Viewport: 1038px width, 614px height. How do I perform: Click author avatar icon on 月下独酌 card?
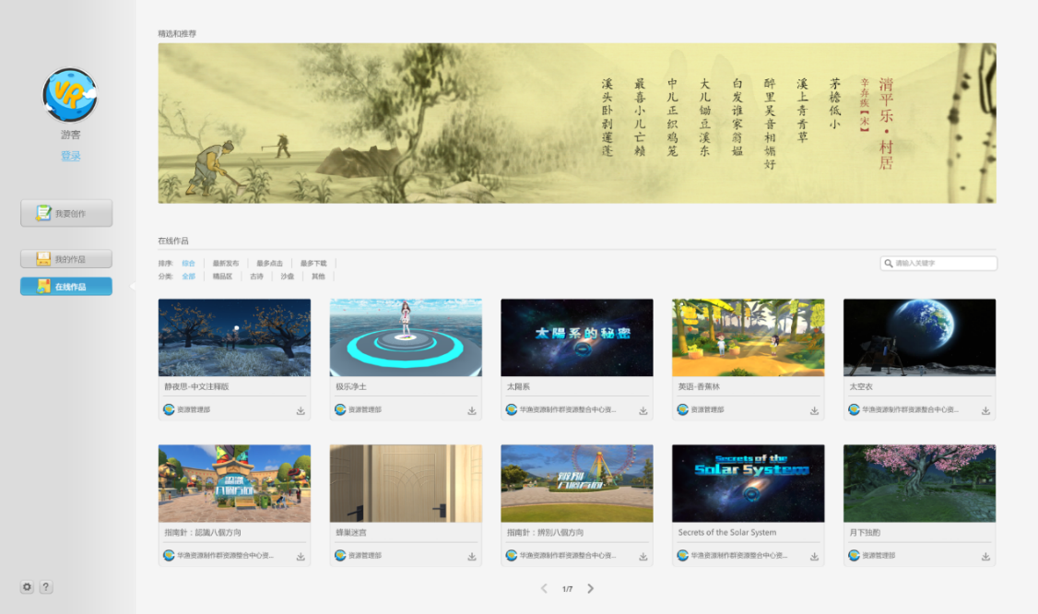(854, 555)
